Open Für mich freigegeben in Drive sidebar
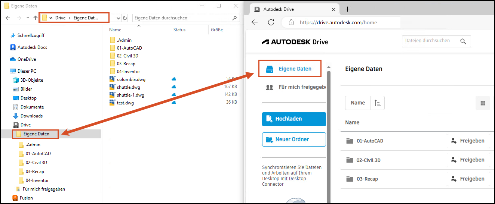 click(295, 87)
